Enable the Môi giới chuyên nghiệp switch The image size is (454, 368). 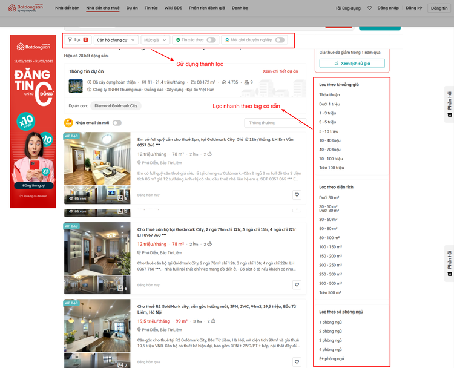[x=279, y=40]
